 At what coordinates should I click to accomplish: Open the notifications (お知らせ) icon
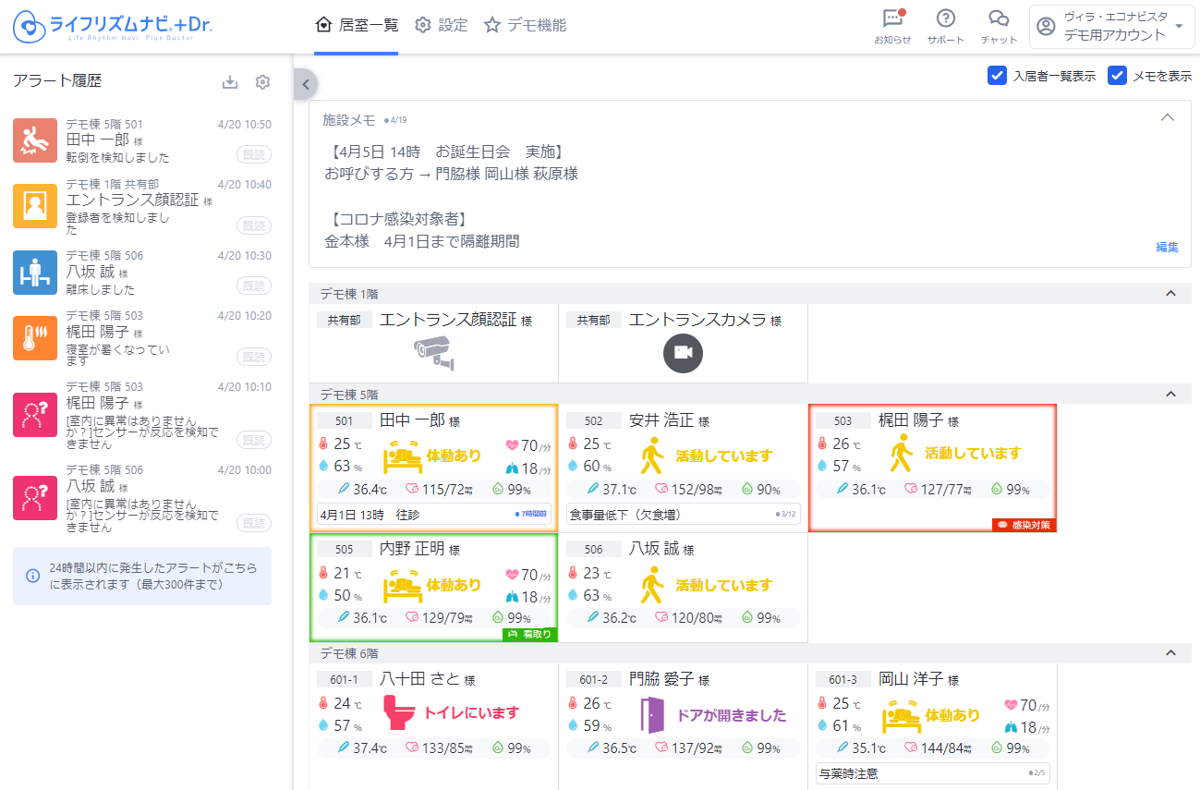point(892,19)
